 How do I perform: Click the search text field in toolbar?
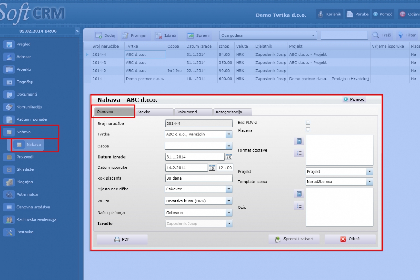pos(344,35)
